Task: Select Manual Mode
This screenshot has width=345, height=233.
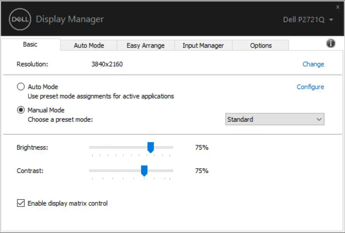Action: (21, 110)
